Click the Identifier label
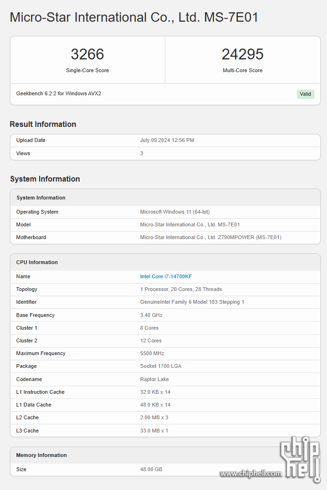Viewport: 327px width, 490px height. [26, 302]
